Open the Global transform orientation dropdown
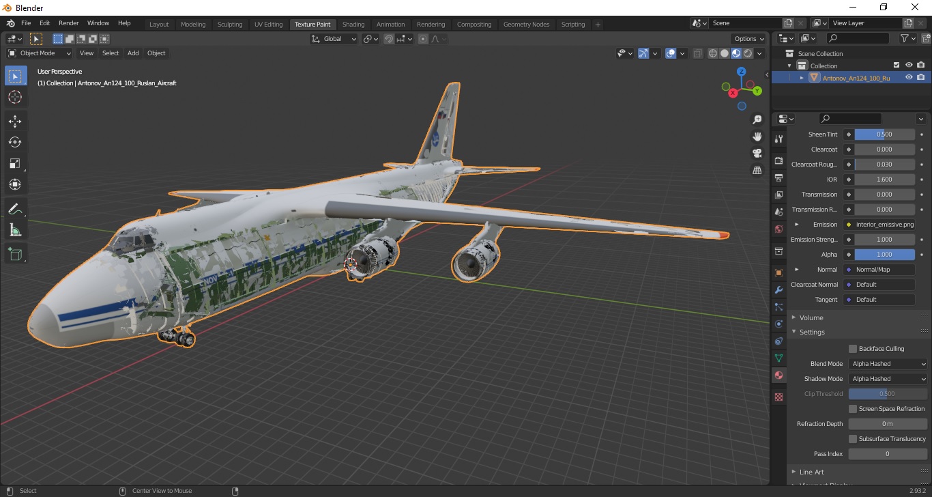This screenshot has height=497, width=932. (334, 39)
